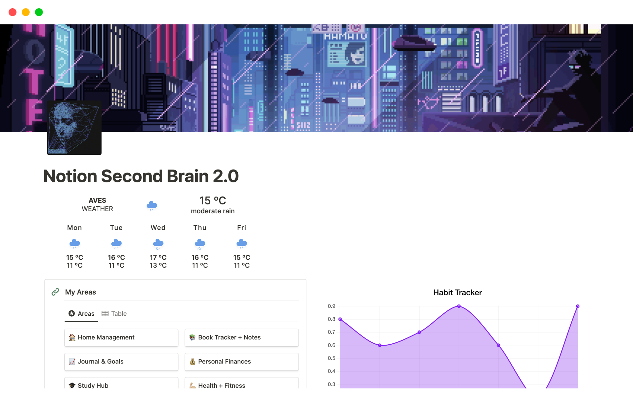This screenshot has width=633, height=395.
Task: Click the Notion Second Brain 2.0 title
Action: coord(141,176)
